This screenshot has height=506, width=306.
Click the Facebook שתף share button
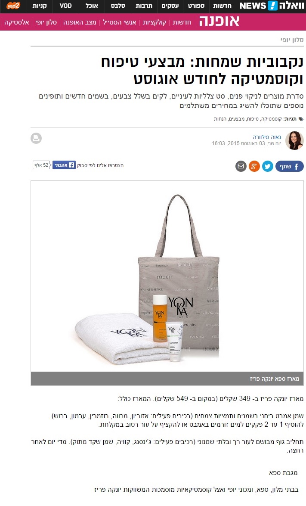click(x=289, y=166)
